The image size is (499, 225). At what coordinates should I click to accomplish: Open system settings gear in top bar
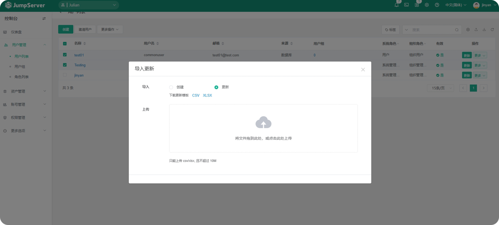click(427, 5)
